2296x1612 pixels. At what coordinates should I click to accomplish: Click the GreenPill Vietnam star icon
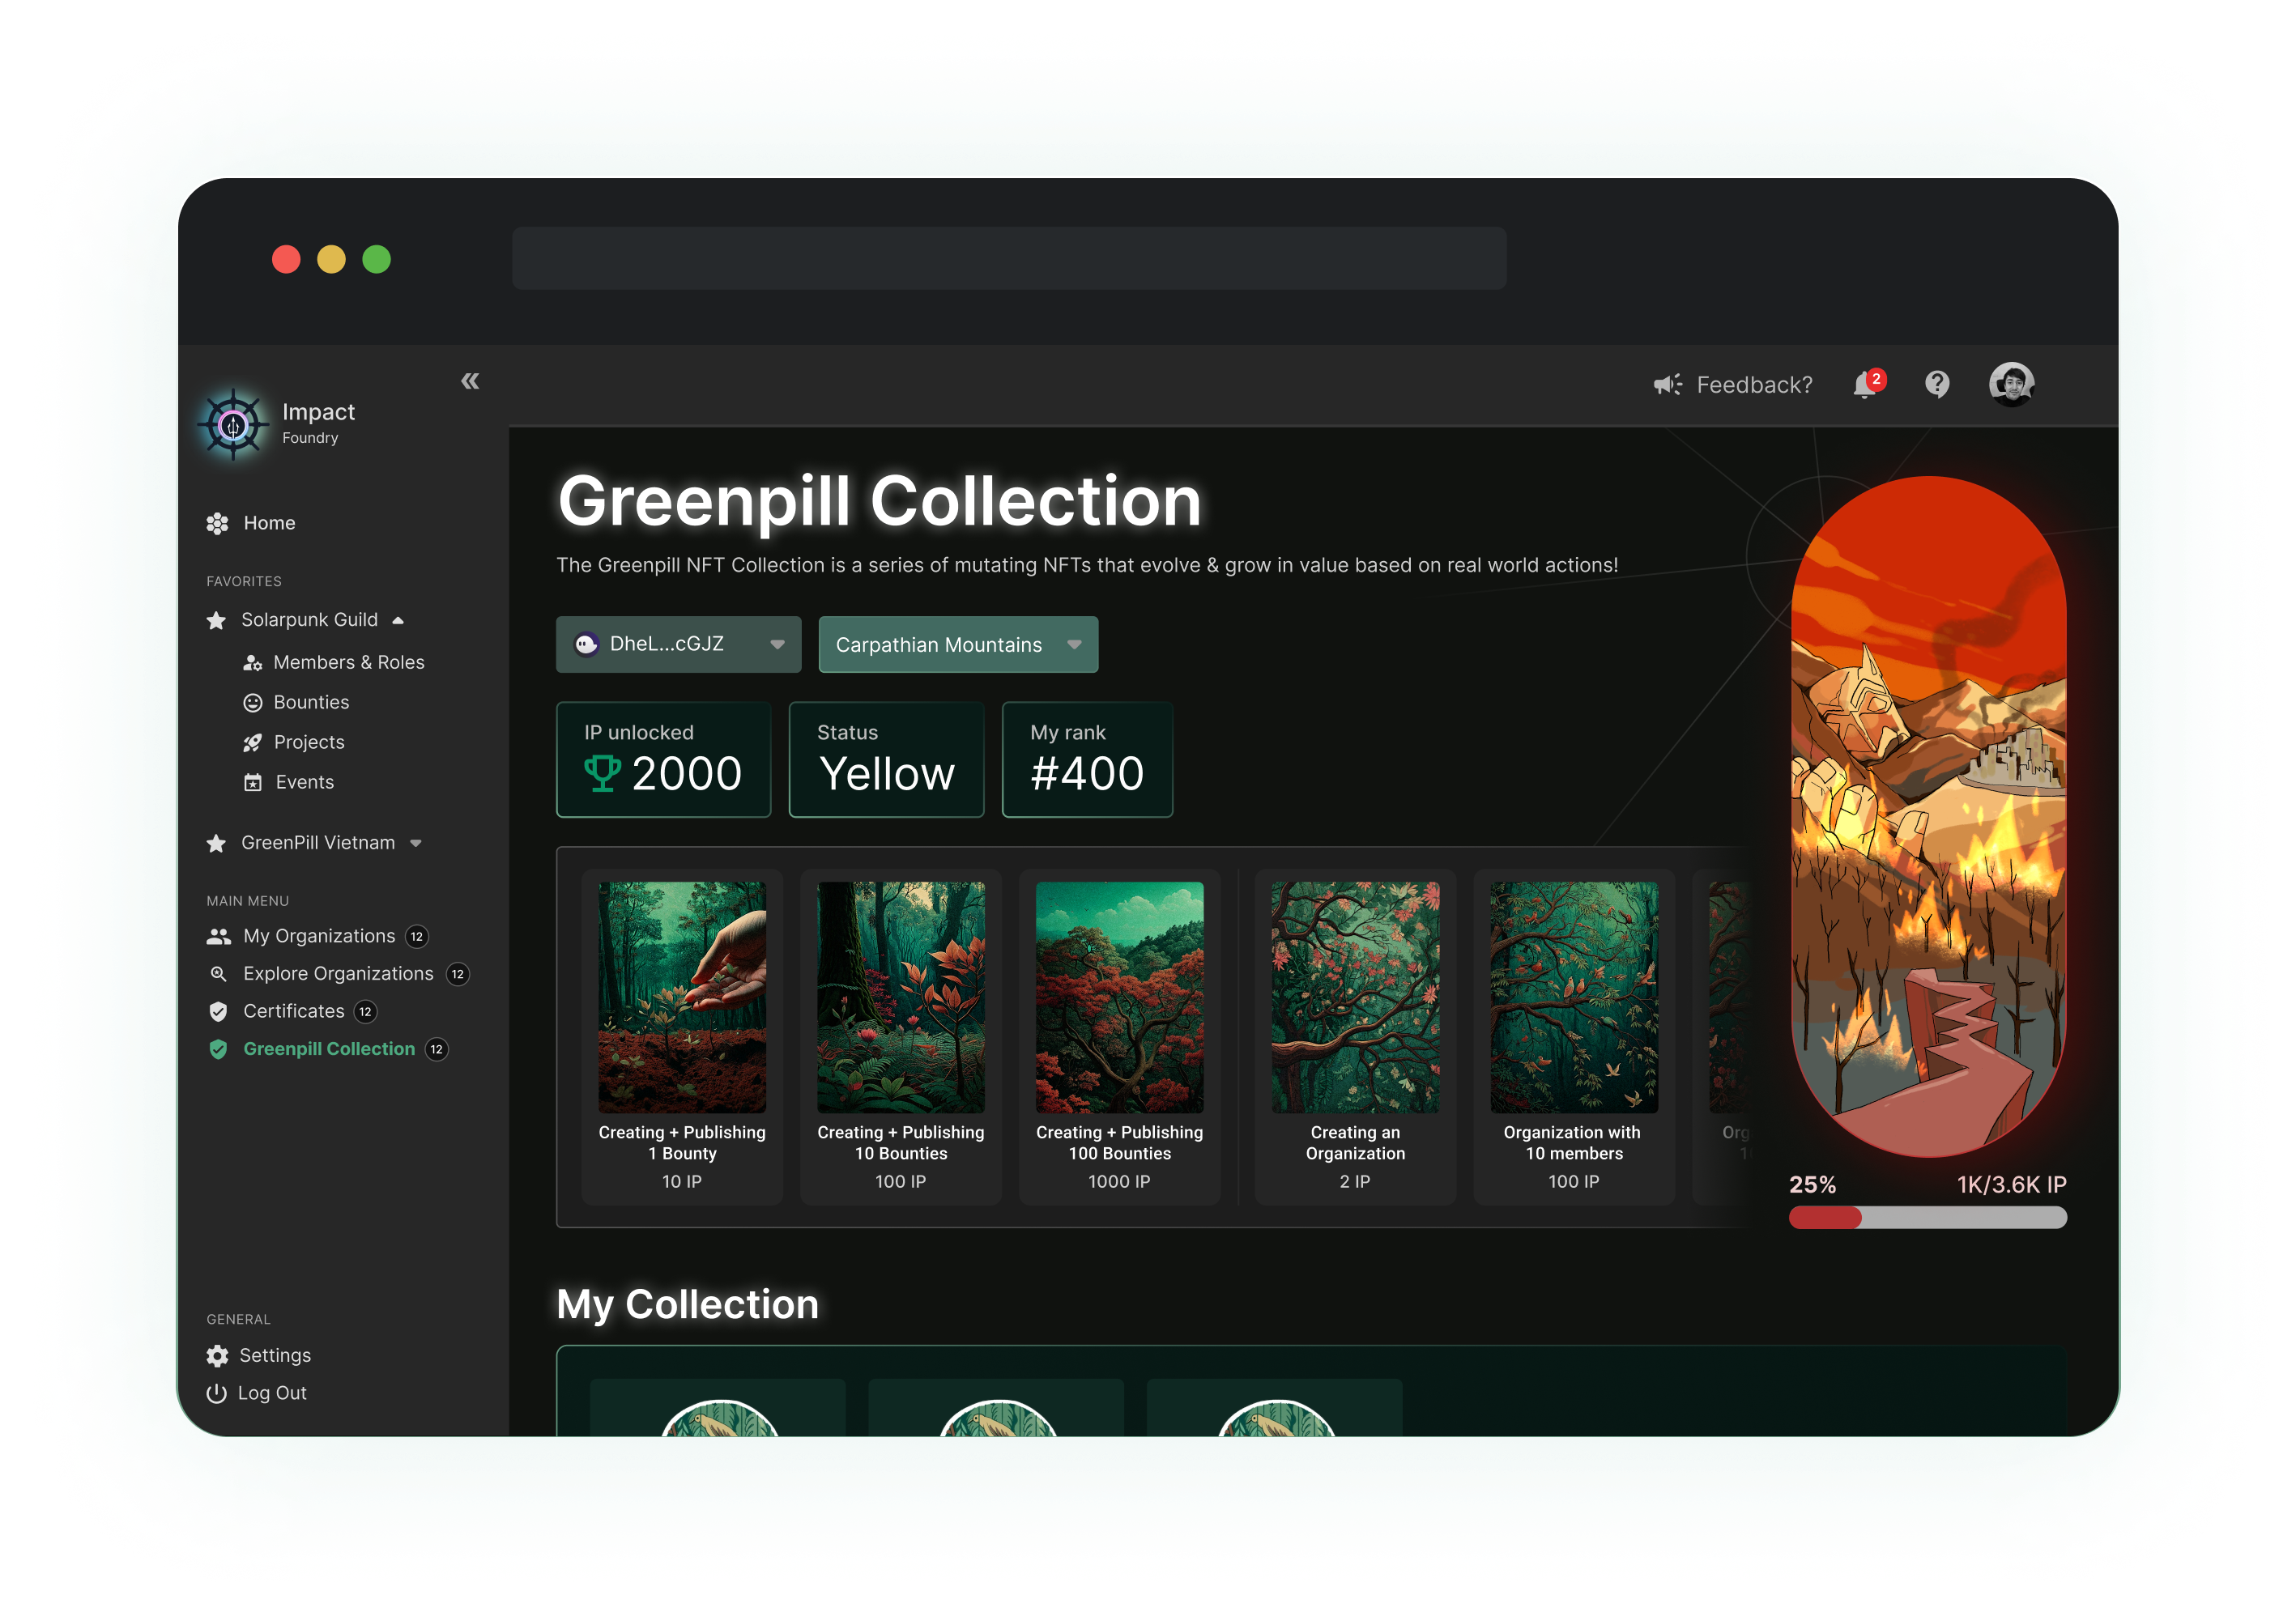point(216,843)
